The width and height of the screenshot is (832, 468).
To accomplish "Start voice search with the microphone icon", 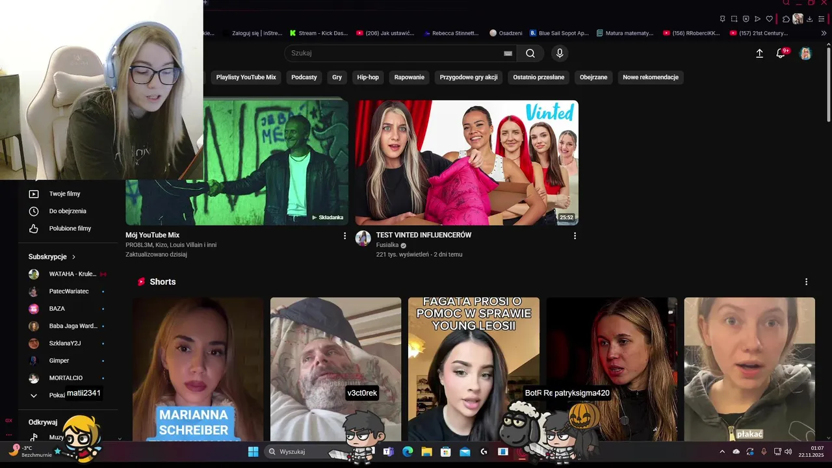I will coord(560,53).
